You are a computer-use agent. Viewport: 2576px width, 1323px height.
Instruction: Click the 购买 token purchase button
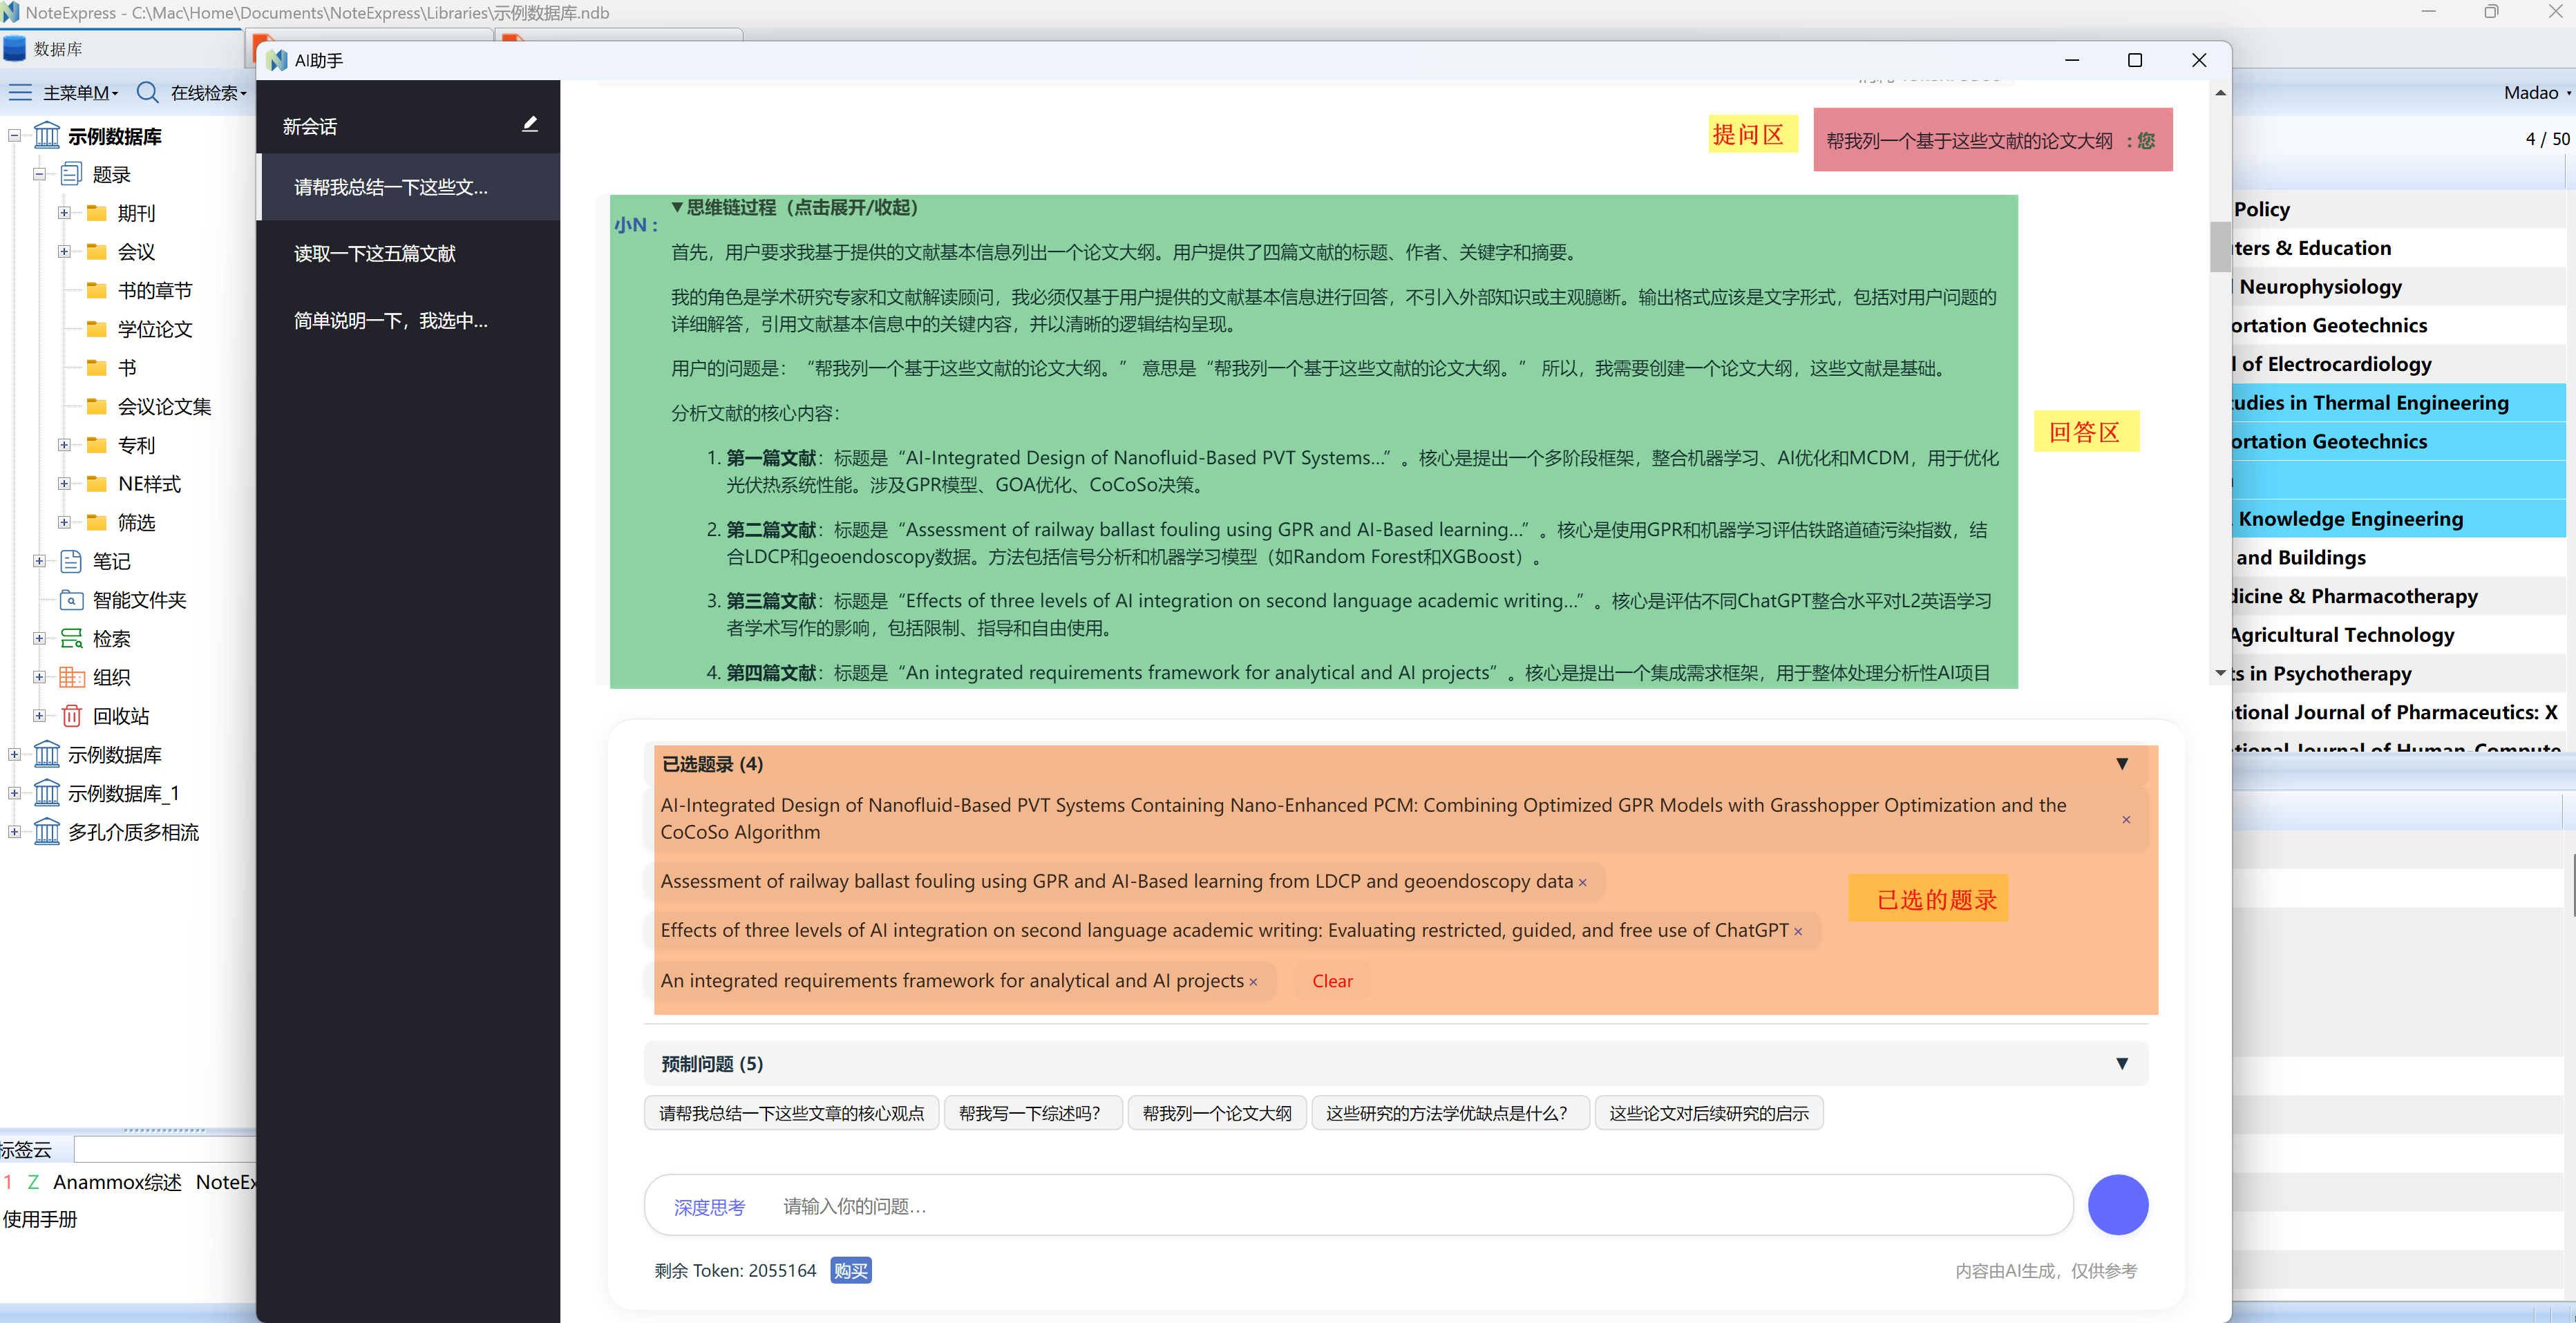tap(850, 1271)
